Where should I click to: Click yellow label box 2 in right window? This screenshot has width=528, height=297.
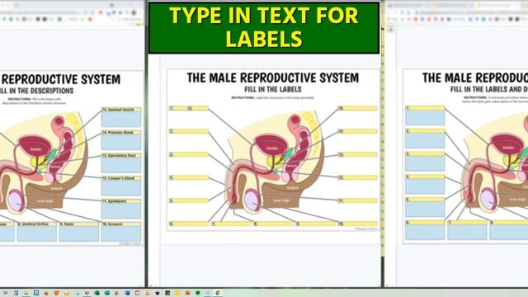[x=425, y=131]
